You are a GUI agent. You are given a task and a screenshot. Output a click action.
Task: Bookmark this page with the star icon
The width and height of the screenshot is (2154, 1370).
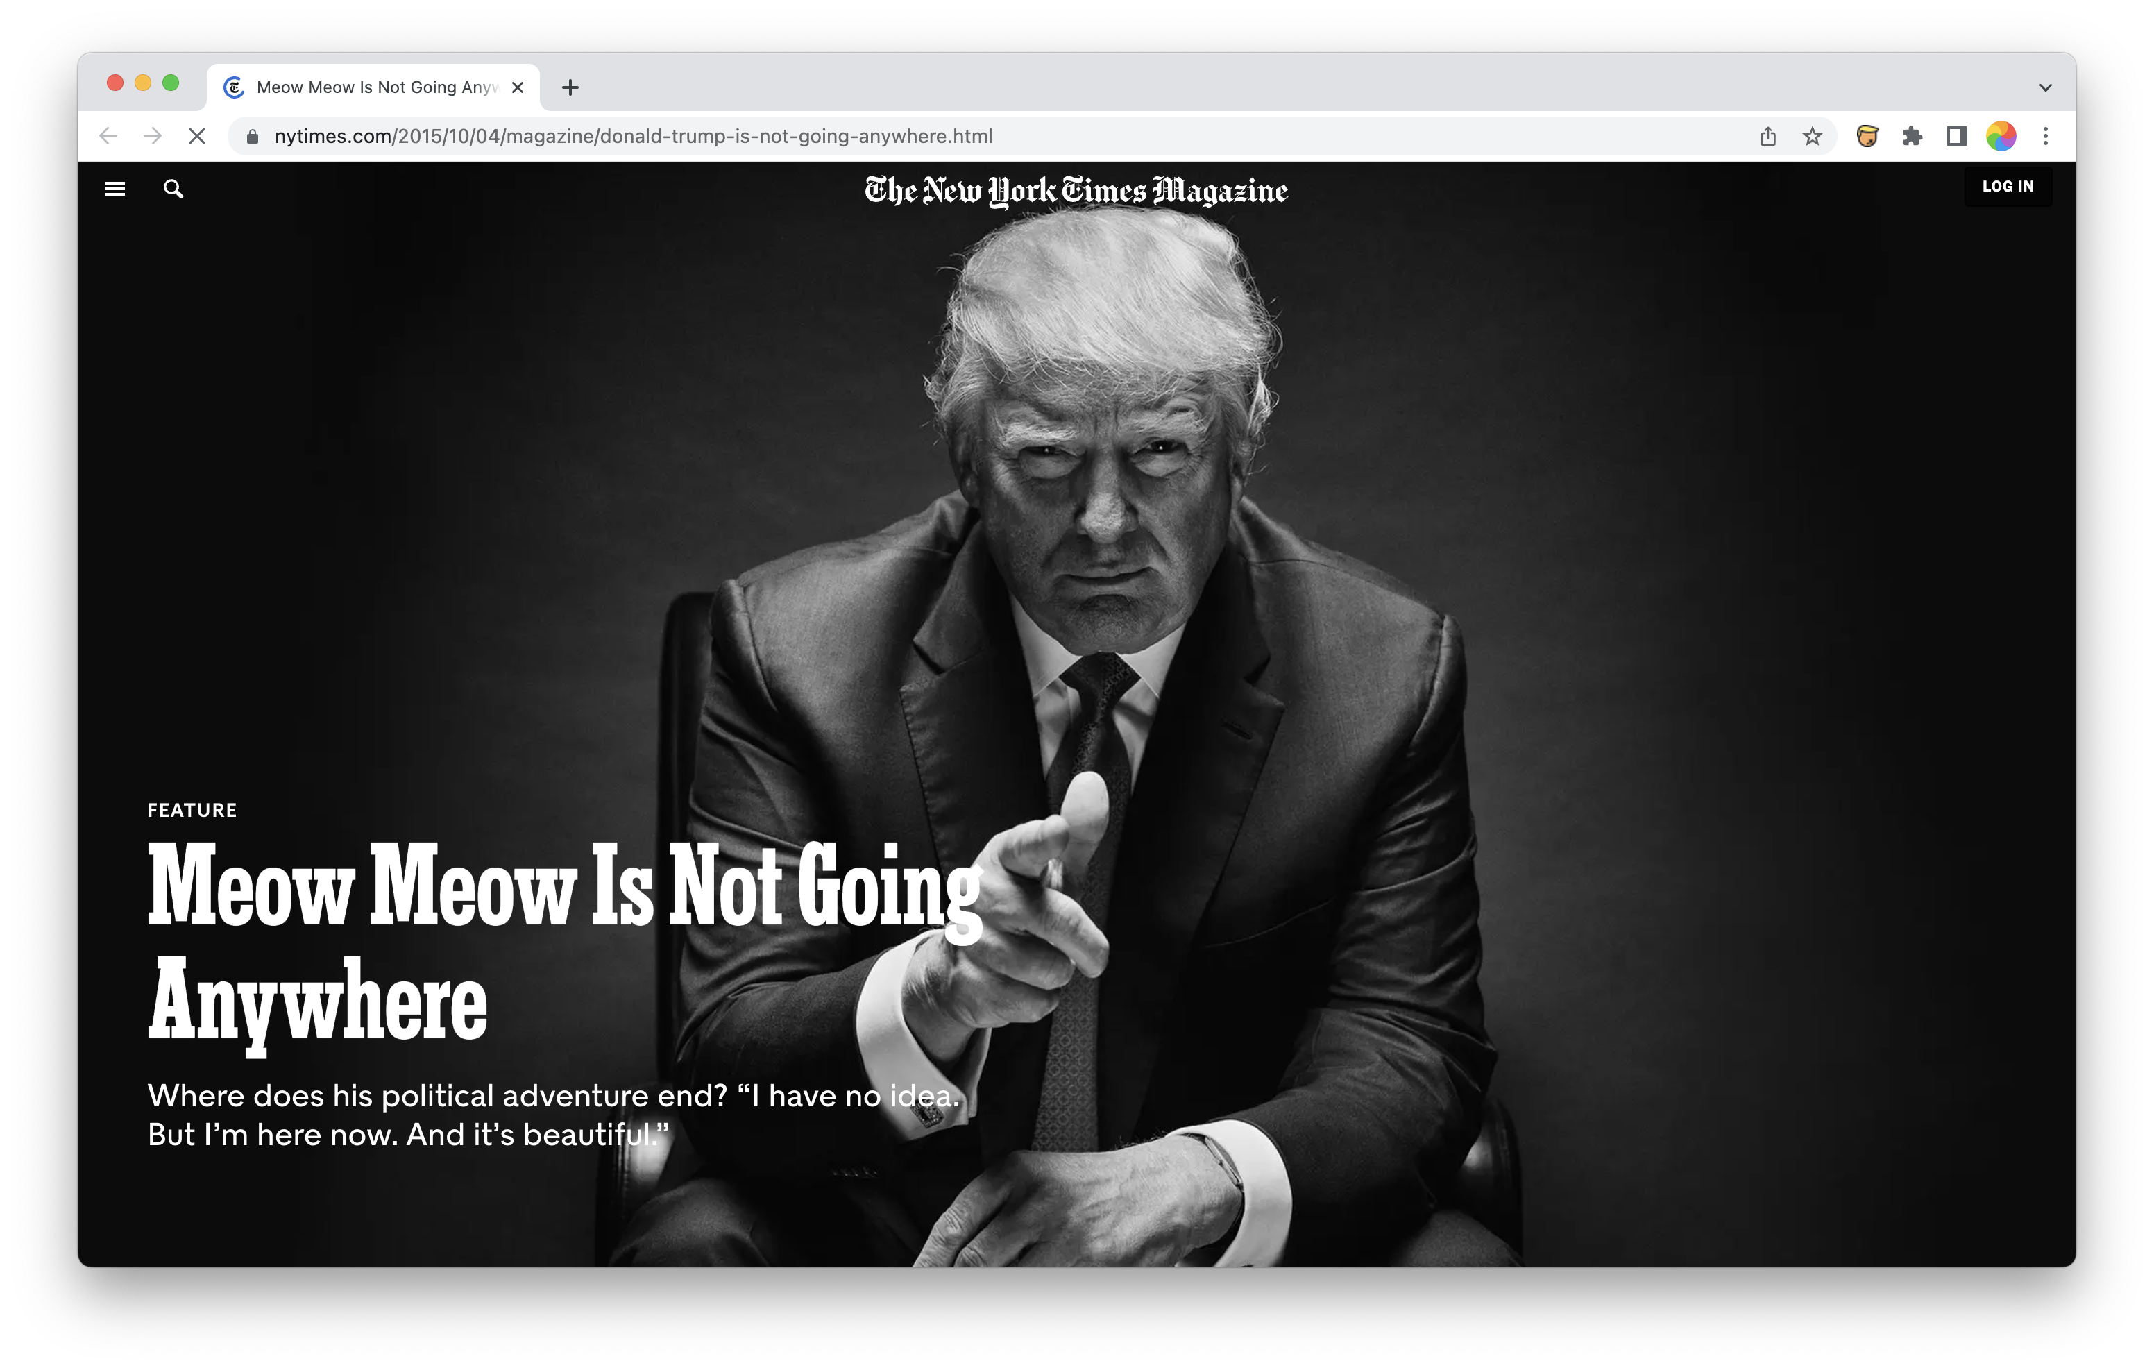coord(1811,136)
